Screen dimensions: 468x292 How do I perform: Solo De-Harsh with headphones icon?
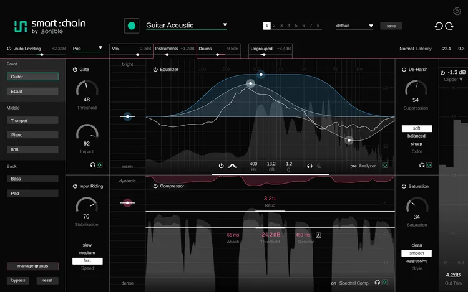click(422, 165)
